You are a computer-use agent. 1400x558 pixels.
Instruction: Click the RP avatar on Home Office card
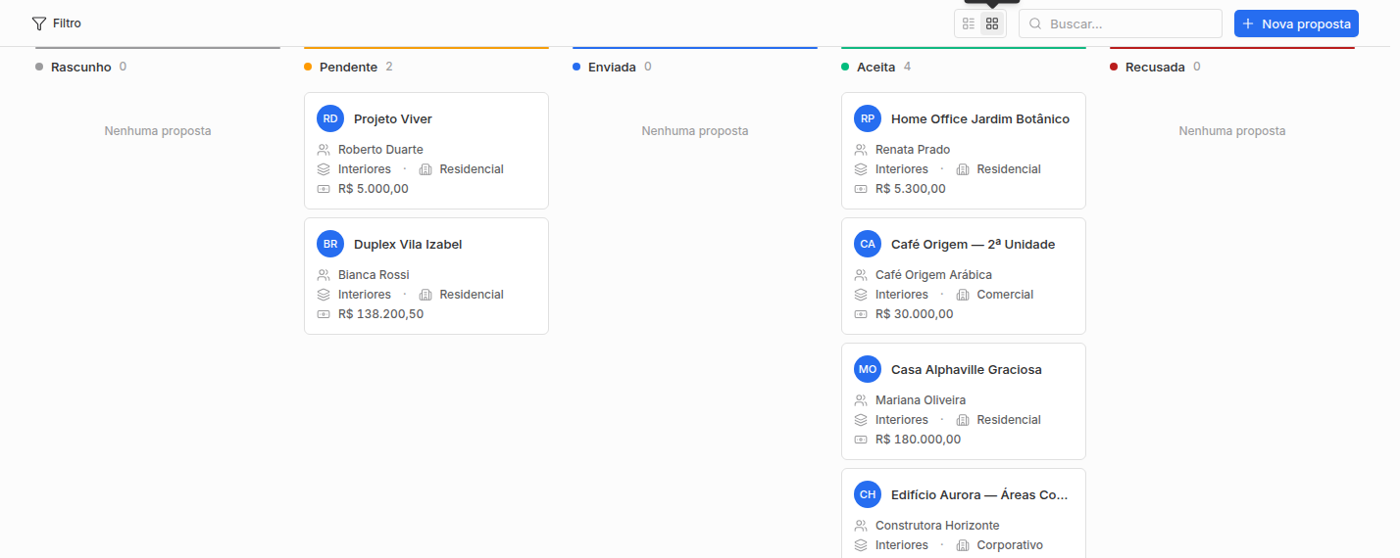coord(868,118)
